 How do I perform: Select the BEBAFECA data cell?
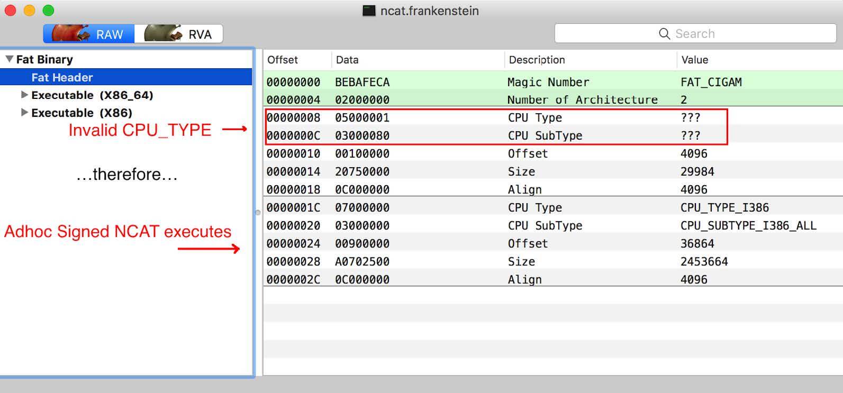click(362, 82)
